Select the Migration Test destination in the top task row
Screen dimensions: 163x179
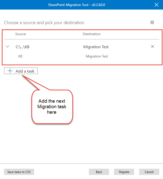[x=96, y=47]
